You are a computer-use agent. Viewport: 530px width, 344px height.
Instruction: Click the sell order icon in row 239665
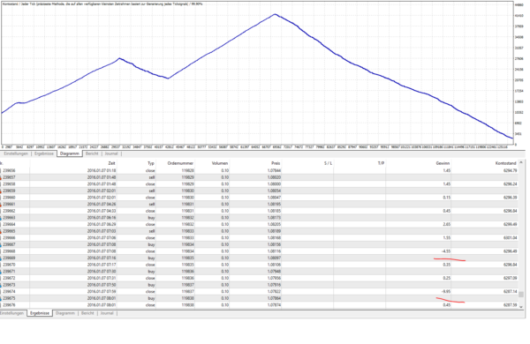click(1, 232)
